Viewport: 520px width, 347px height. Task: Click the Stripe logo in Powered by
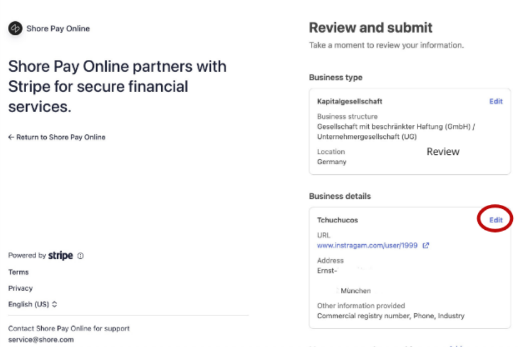click(61, 255)
